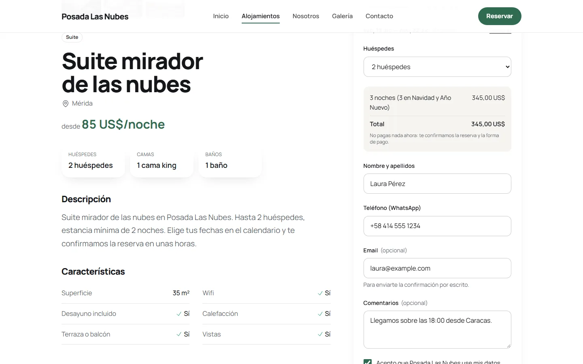Click the location pin icon beside Mérida
This screenshot has height=364, width=583.
pos(65,104)
